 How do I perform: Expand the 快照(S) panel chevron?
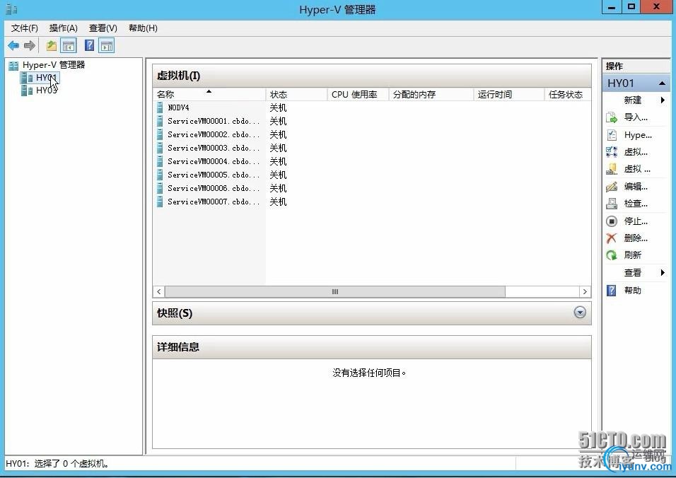[x=580, y=313]
